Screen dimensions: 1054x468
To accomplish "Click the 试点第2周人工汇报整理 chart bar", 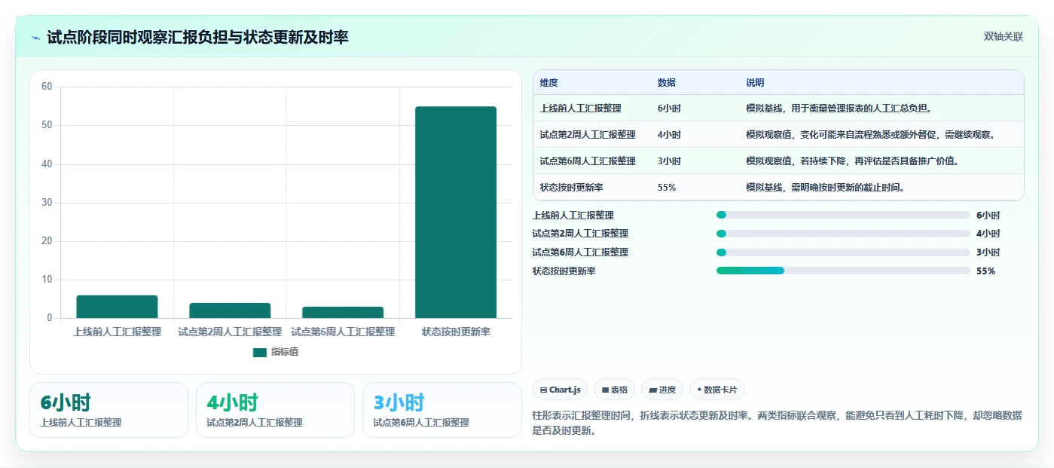I will pos(230,310).
